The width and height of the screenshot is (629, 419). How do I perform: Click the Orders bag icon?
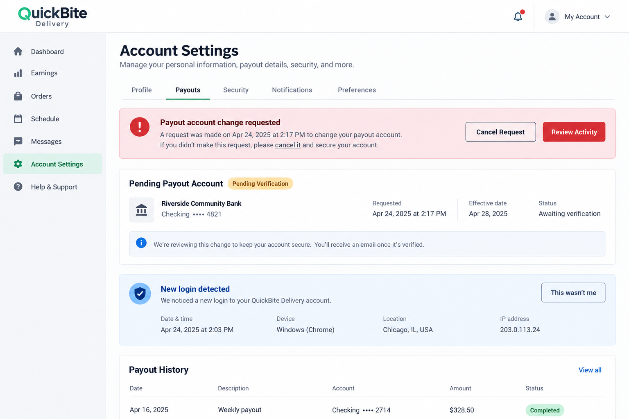[18, 96]
